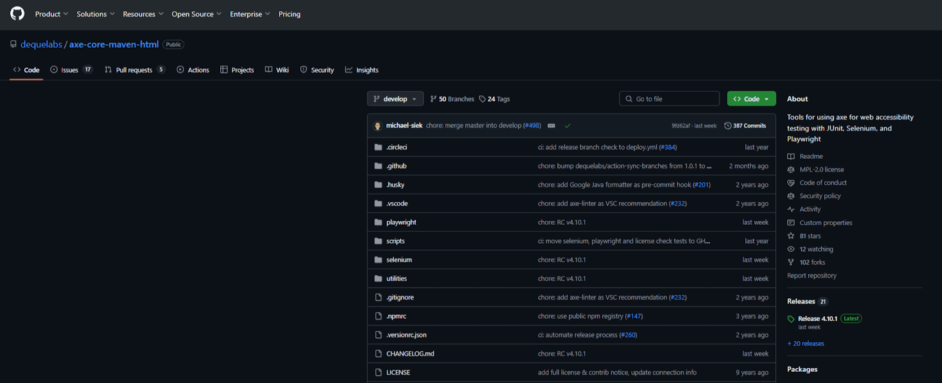Click the scales icon by MPL-2.0 license
The width and height of the screenshot is (942, 383).
click(x=791, y=169)
